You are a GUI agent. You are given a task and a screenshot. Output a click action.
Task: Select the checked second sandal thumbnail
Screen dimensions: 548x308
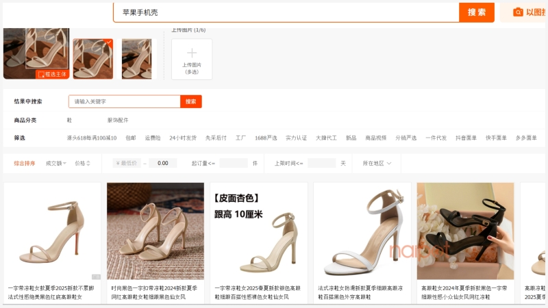point(93,58)
